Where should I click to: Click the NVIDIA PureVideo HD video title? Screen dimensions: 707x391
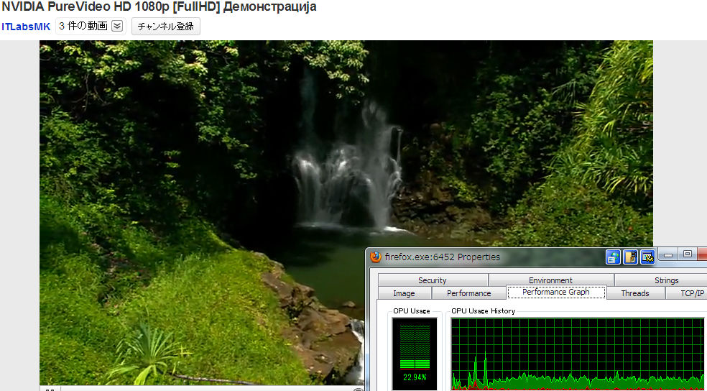[x=160, y=6]
